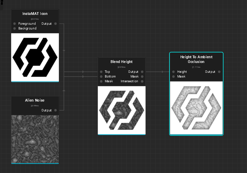
Task: Click the Mask input pin on Blend Height
Action: [x=101, y=81]
